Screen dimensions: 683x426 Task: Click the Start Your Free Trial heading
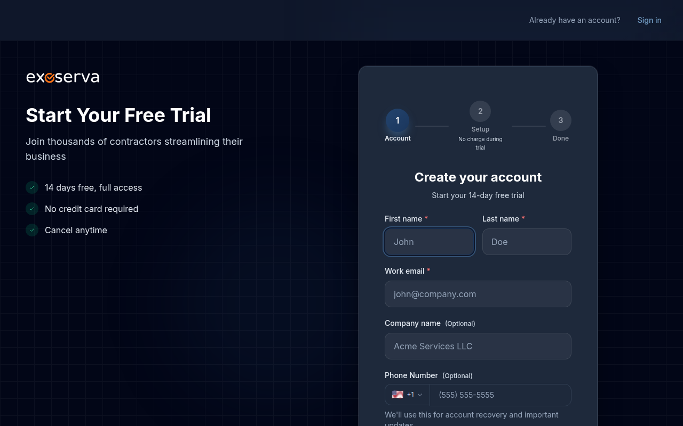click(118, 115)
